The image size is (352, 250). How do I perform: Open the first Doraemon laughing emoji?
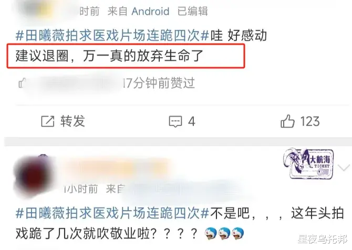211,233
